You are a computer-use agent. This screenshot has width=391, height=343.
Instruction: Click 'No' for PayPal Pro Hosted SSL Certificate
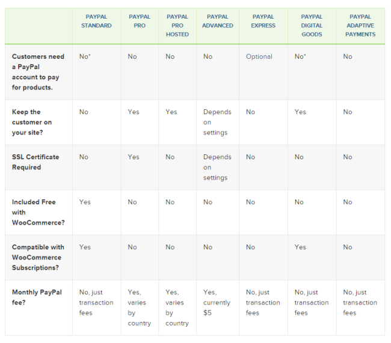pyautogui.click(x=170, y=157)
